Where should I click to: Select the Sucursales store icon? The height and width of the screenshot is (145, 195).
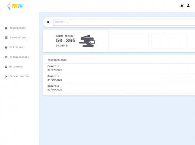pyautogui.click(x=6, y=38)
